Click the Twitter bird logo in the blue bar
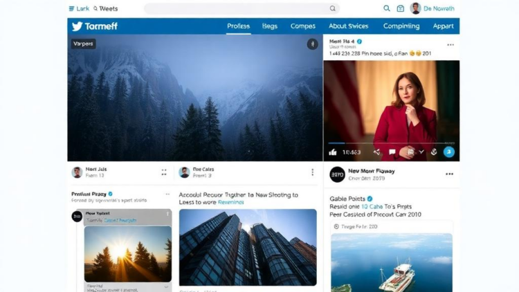Screen dimensions: 519x292 click(x=77, y=26)
